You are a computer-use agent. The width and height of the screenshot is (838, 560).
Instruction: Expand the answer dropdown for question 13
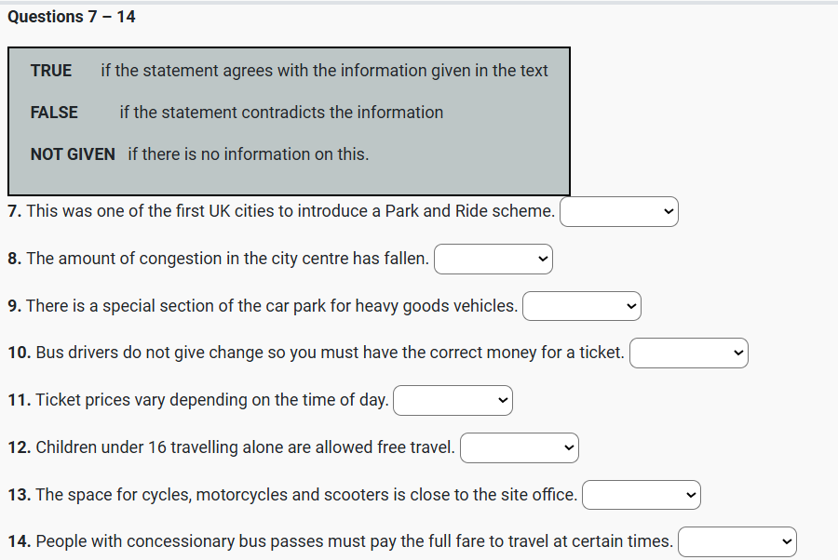click(x=641, y=495)
